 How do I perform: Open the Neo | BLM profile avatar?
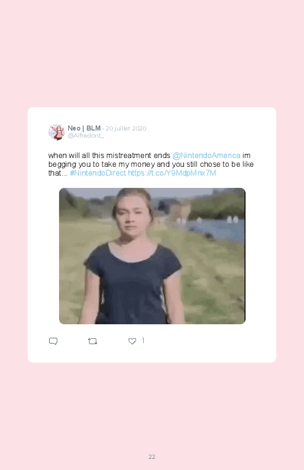coord(56,132)
